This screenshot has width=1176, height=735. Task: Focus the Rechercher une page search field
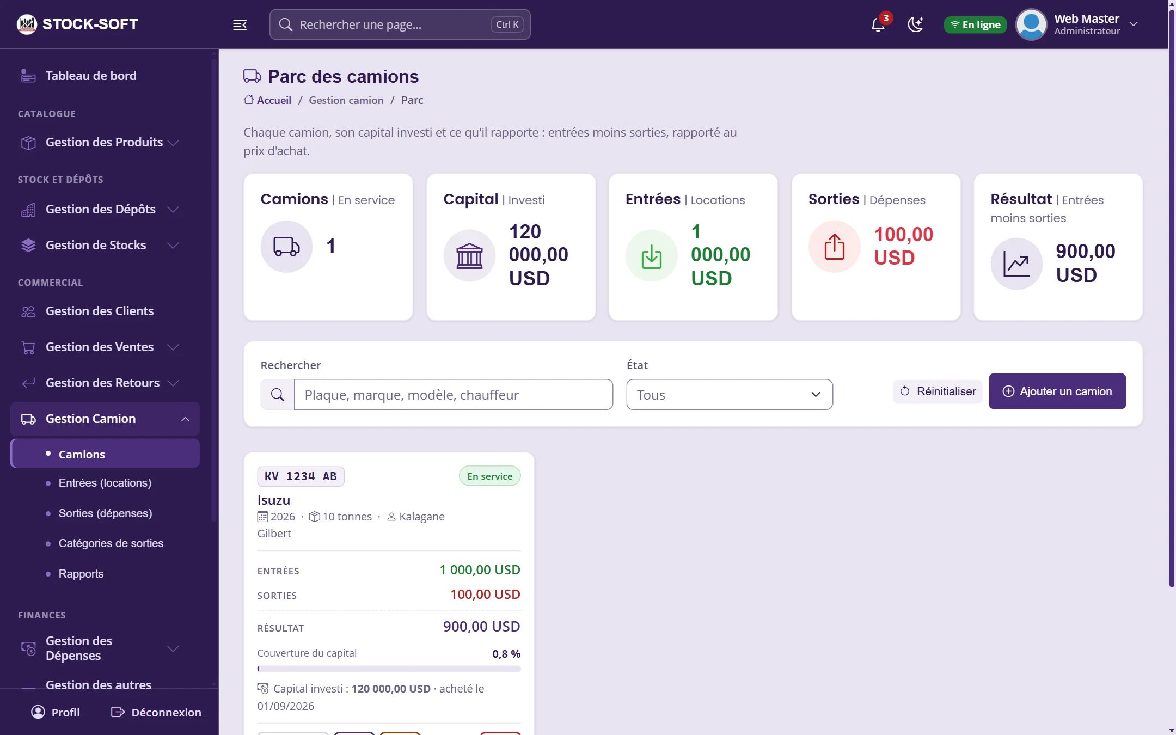pyautogui.click(x=400, y=24)
